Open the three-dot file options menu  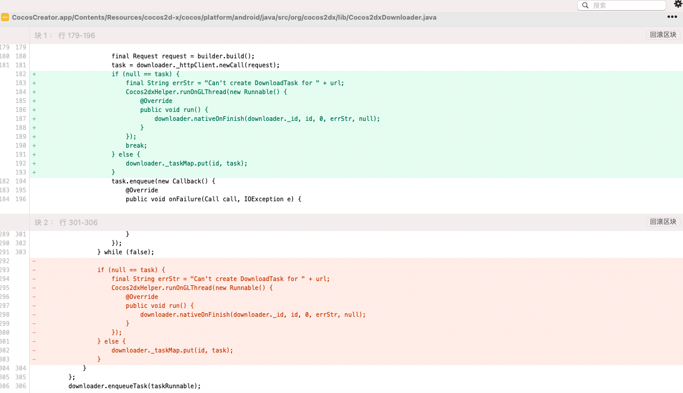(x=672, y=17)
